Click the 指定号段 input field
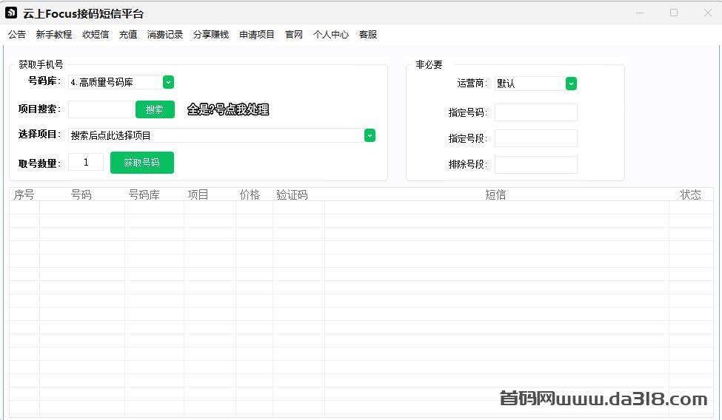722x420 pixels. tap(536, 138)
